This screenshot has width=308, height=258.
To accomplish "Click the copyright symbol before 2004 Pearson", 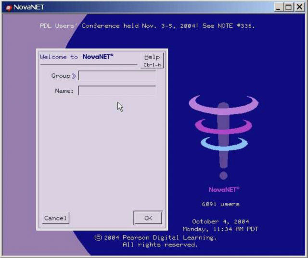I will [x=98, y=238].
